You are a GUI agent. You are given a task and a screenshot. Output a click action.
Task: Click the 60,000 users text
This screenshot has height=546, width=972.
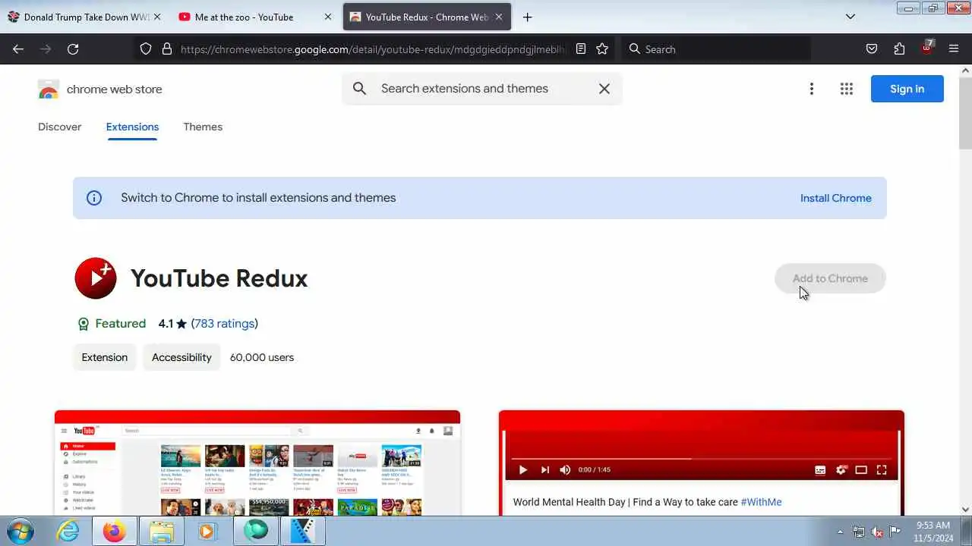262,357
